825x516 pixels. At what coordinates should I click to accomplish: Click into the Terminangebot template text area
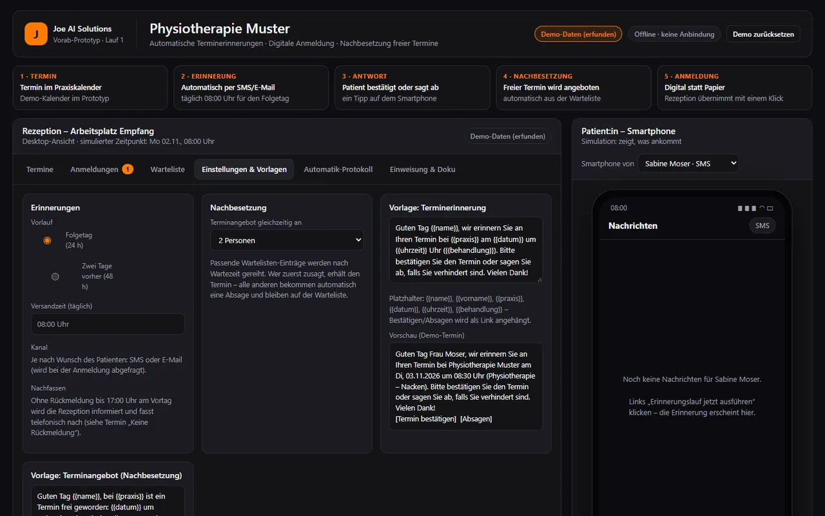coord(108,501)
